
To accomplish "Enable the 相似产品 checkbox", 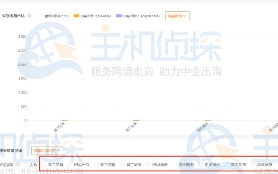I will 70,165.
